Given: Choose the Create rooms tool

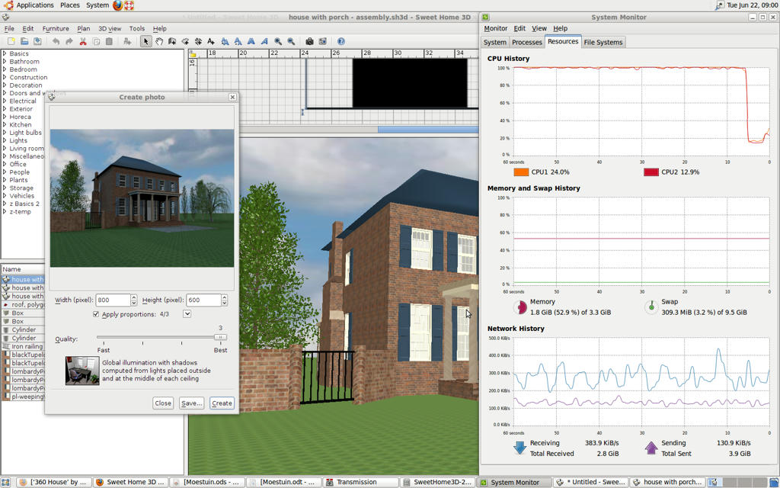Looking at the screenshot, I should click(185, 41).
